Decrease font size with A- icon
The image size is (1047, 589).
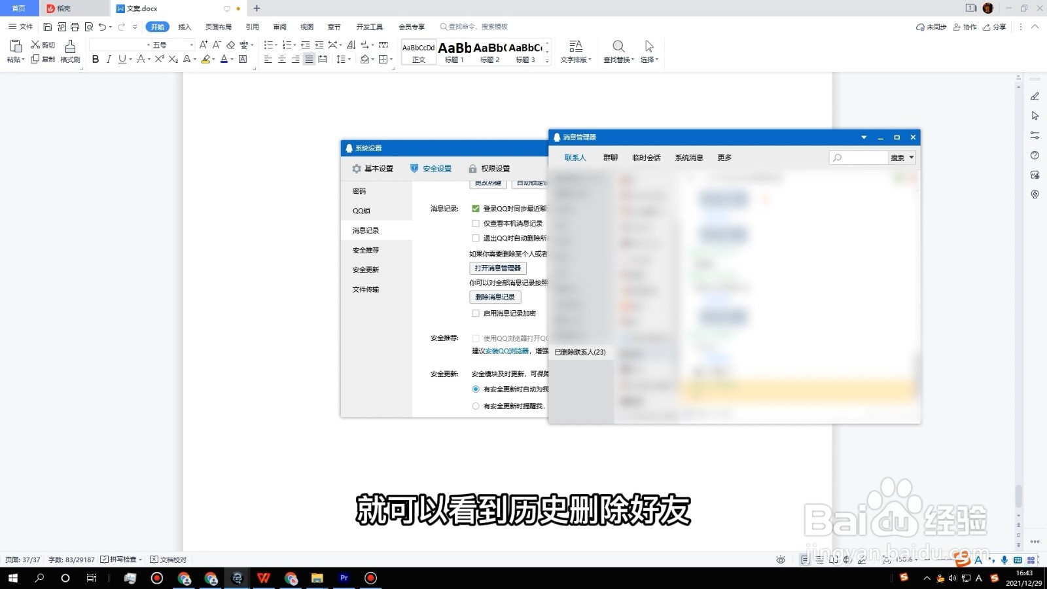point(217,45)
